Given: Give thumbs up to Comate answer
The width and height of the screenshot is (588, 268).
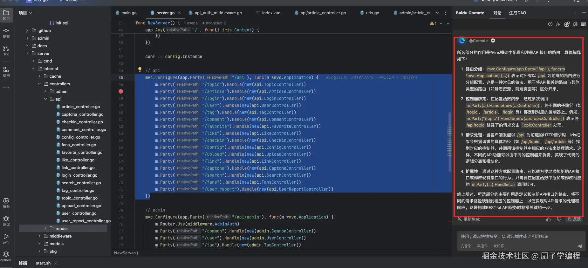Looking at the screenshot, I should (548, 219).
